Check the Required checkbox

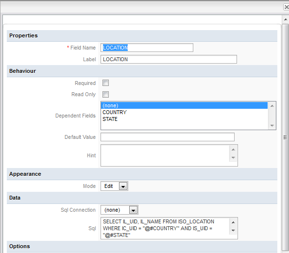coord(105,83)
